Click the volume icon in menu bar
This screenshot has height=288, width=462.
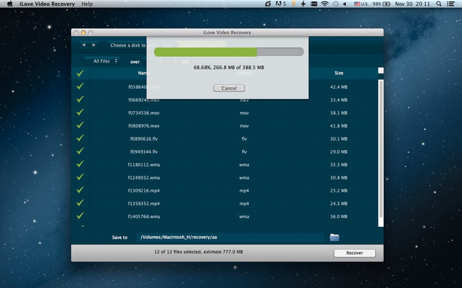344,4
